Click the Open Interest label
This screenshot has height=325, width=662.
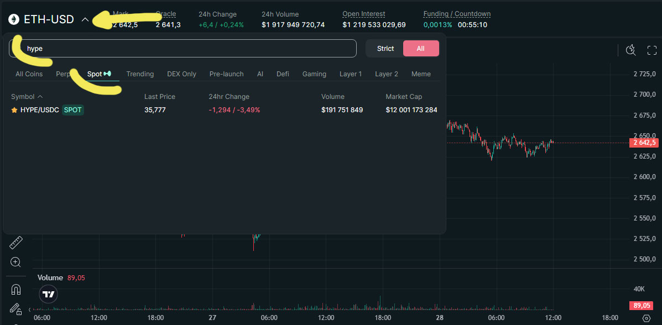363,14
